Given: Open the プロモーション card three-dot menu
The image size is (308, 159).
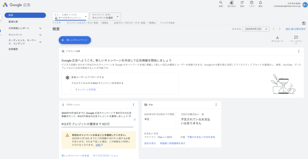Looking at the screenshot, I should (133, 105).
